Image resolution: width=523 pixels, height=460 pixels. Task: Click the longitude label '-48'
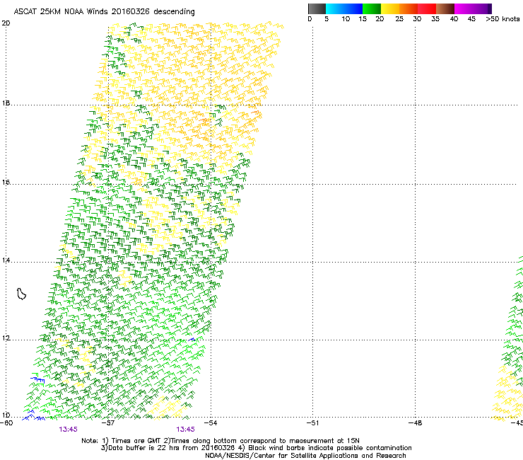(416, 423)
